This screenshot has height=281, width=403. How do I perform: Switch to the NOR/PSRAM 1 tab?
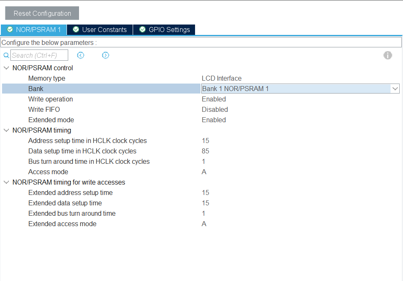(34, 30)
